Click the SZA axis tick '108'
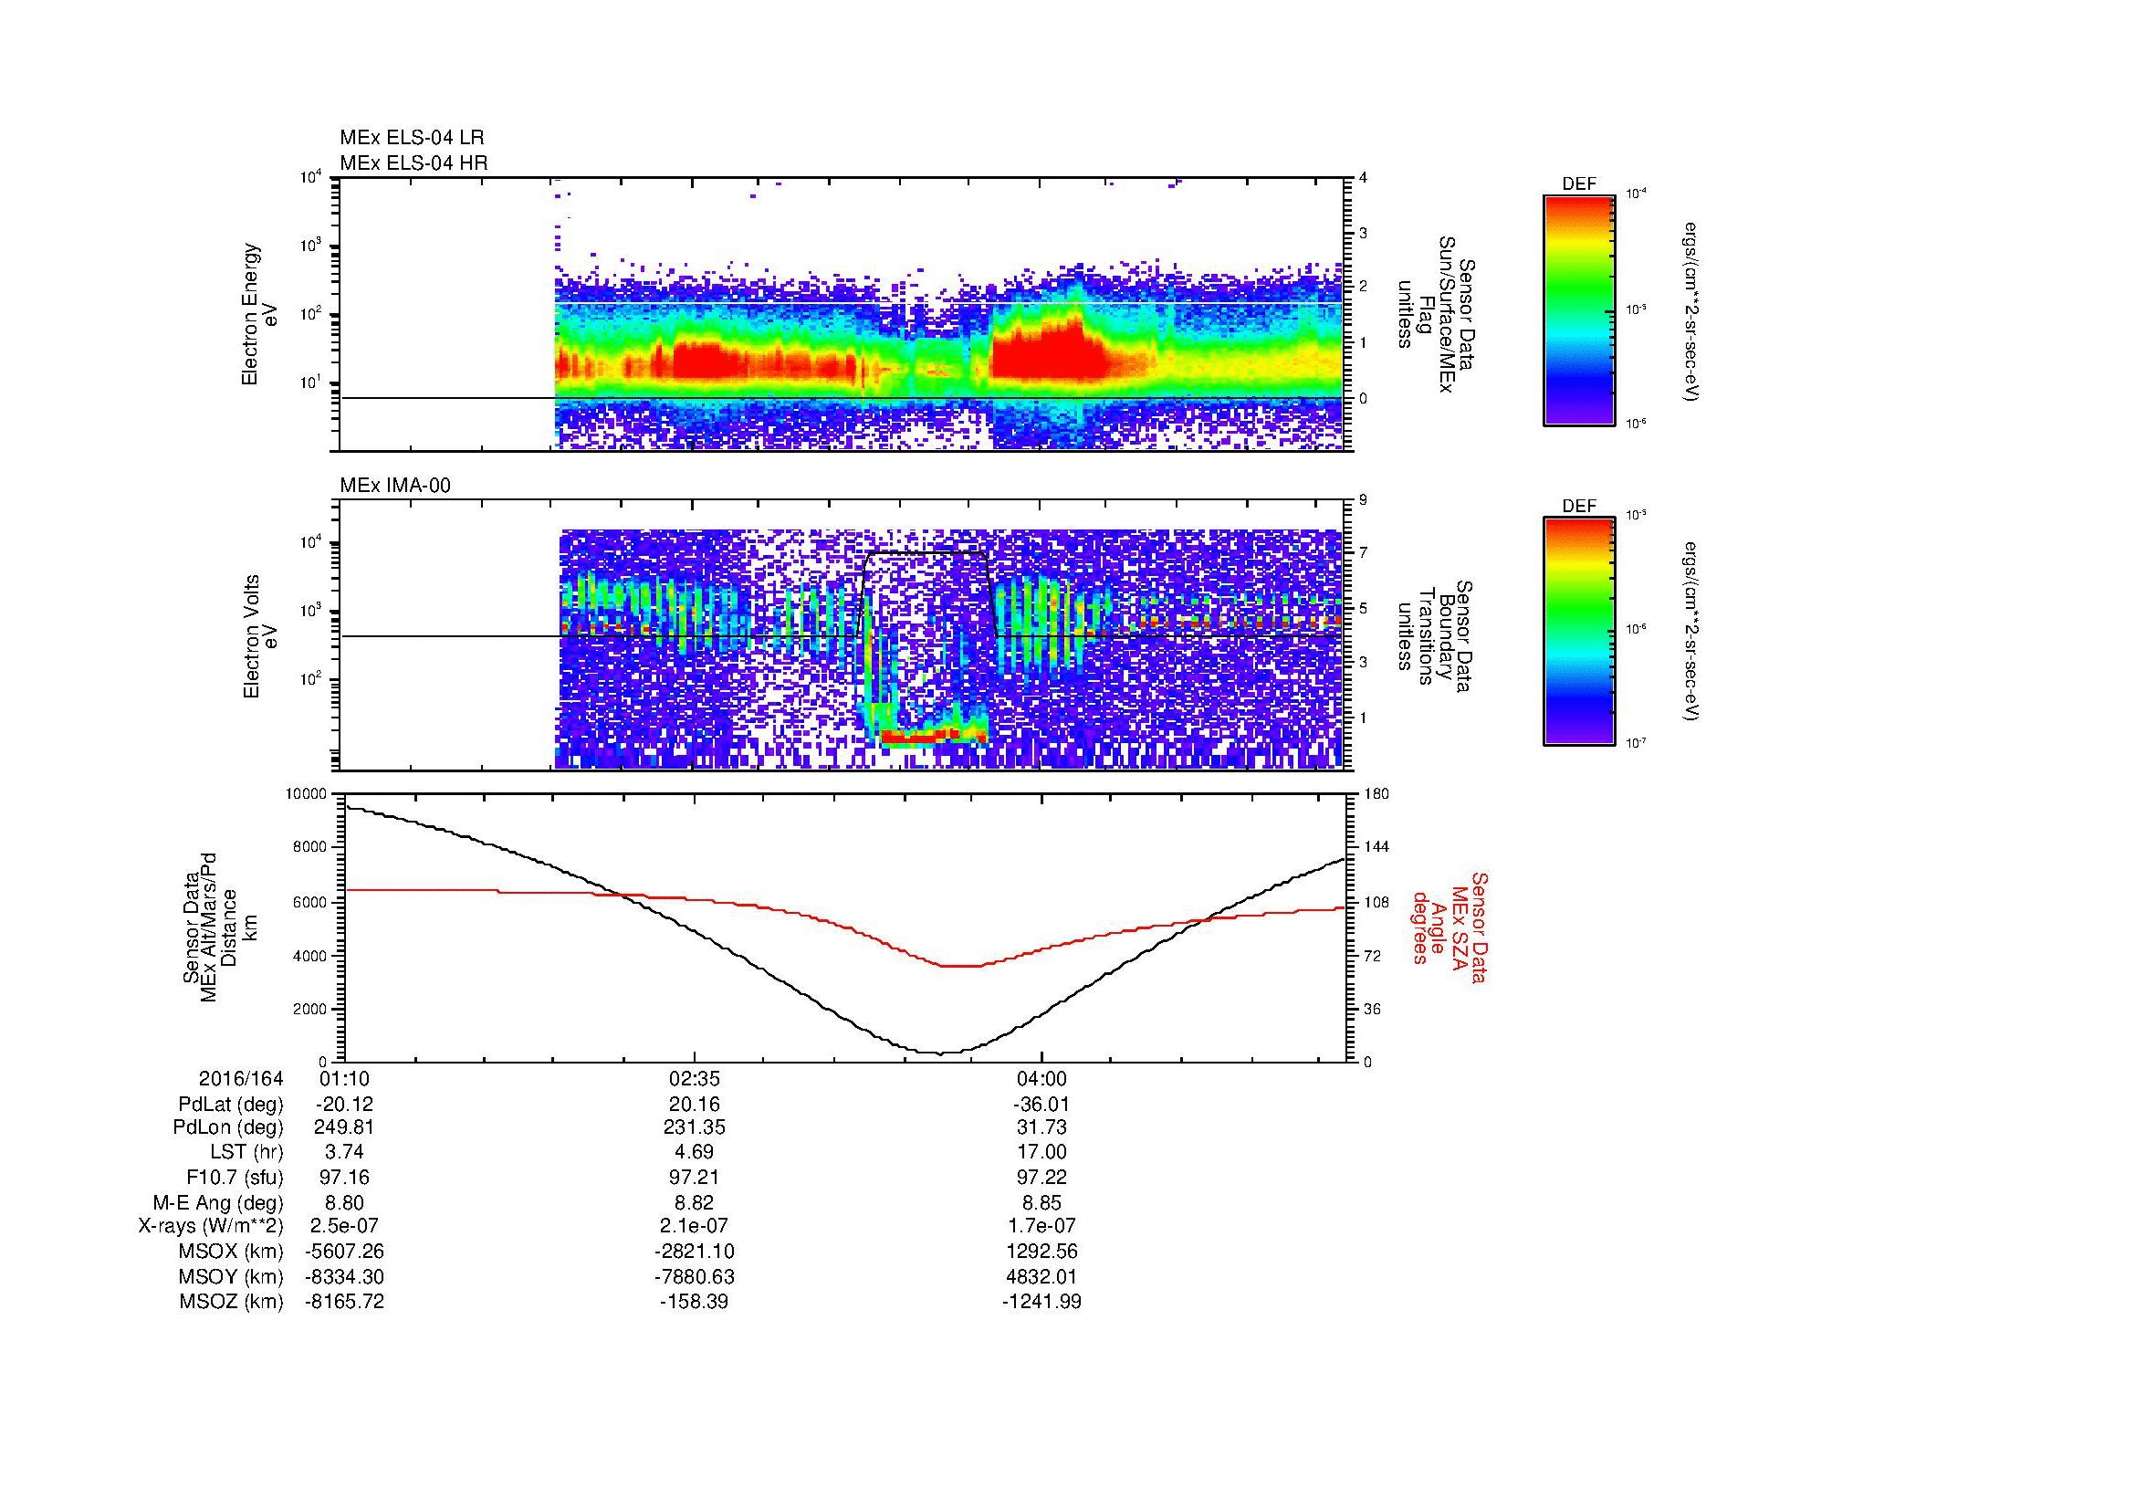The image size is (2135, 1509). click(1376, 902)
